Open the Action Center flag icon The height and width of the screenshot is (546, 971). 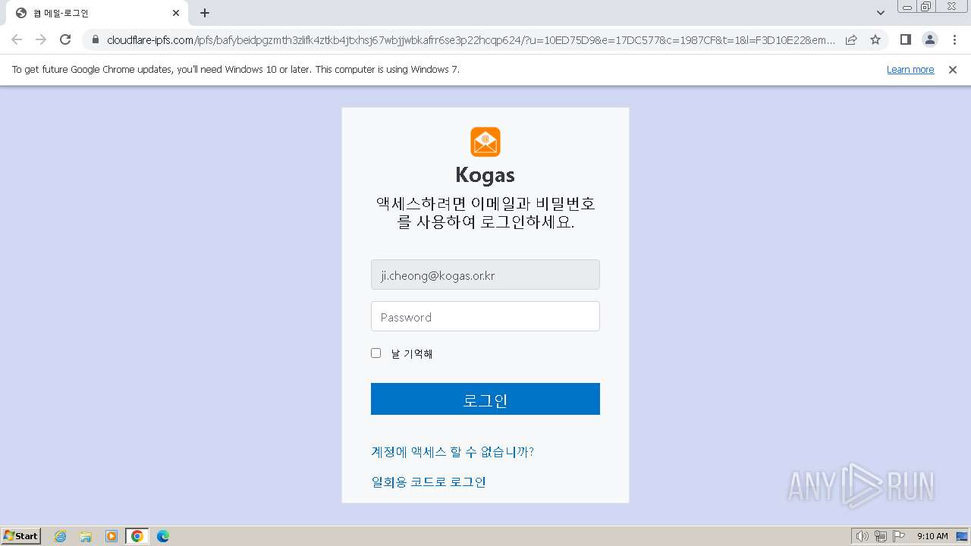pos(899,536)
